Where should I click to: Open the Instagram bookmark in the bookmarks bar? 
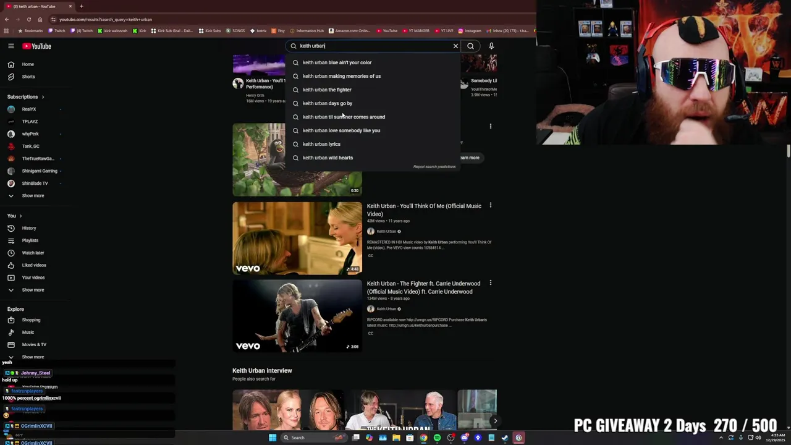pyautogui.click(x=470, y=31)
